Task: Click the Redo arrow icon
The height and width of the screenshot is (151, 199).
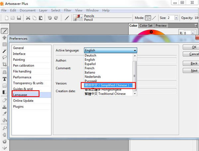Action: pyautogui.click(x=56, y=18)
